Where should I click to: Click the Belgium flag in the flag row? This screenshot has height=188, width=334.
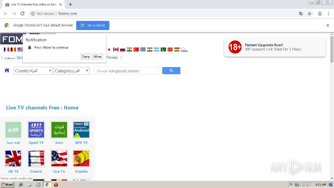(x=13, y=49)
